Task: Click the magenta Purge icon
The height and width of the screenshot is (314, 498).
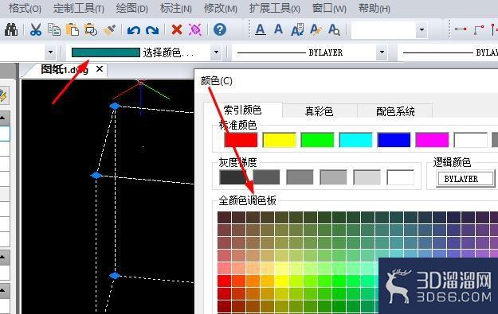Action: [x=195, y=29]
